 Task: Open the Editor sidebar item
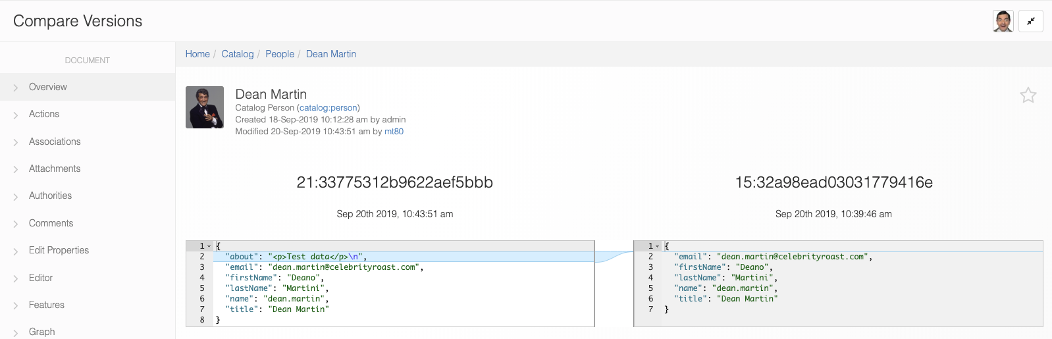click(x=41, y=278)
